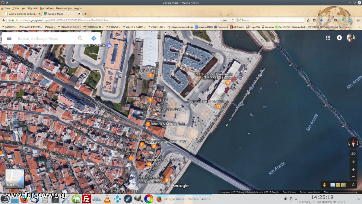Open the Loterias bookmark
This screenshot has width=362, height=204.
tap(268, 27)
